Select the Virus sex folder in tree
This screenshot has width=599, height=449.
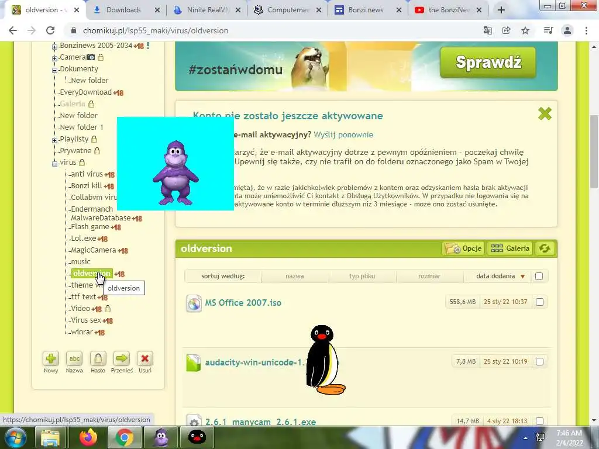[86, 320]
